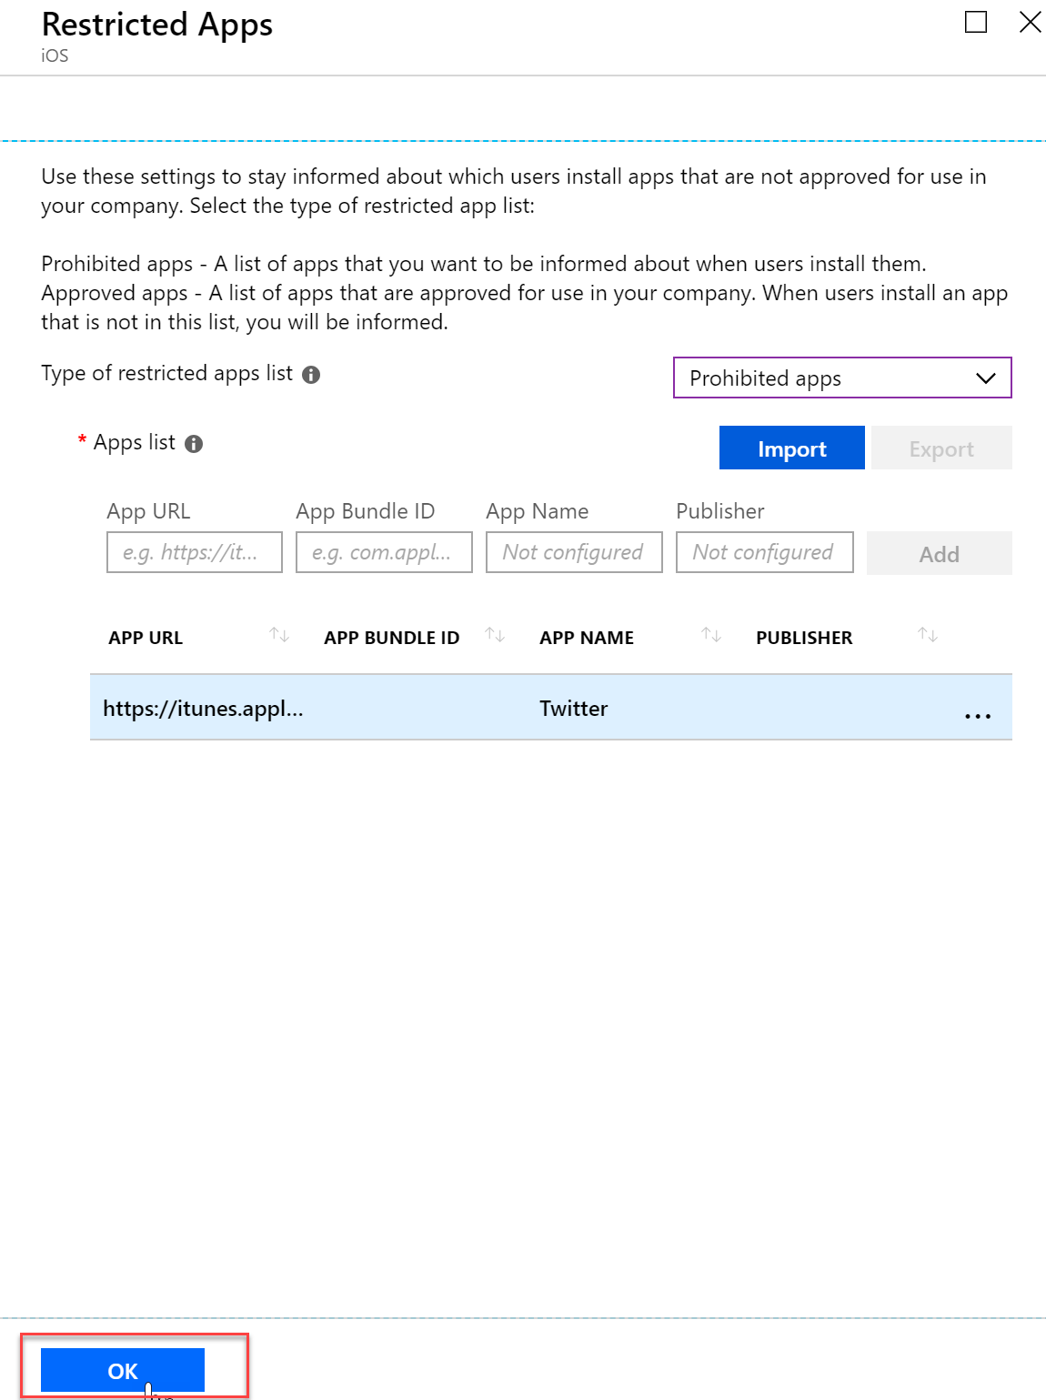Maximize the Restricted Apps blade
The width and height of the screenshot is (1046, 1400).
pyautogui.click(x=976, y=22)
